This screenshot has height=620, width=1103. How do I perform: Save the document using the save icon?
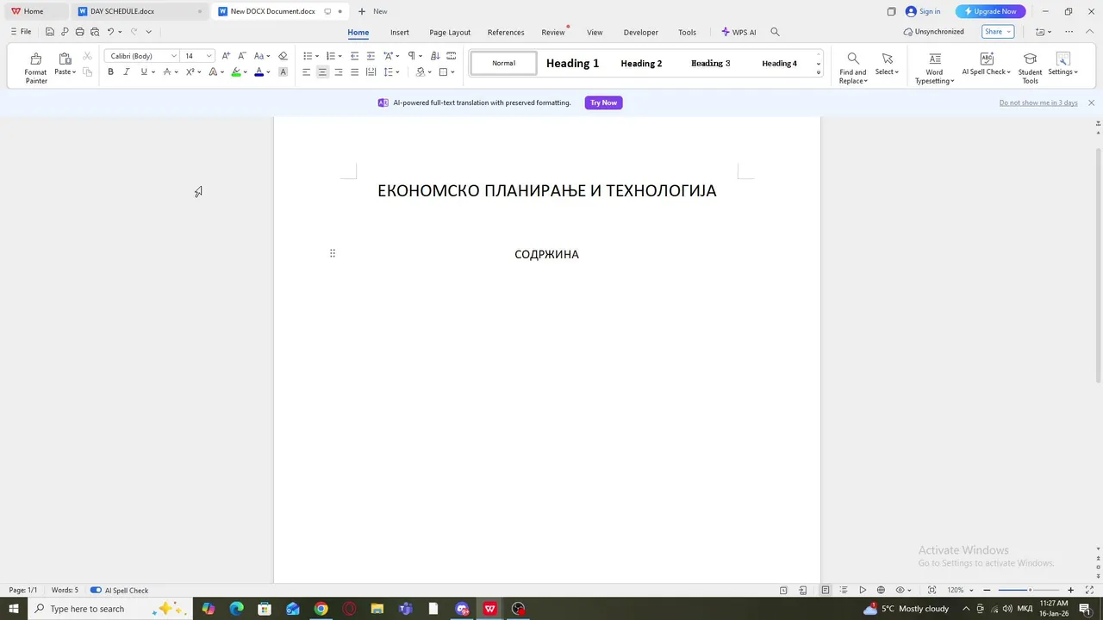point(50,32)
